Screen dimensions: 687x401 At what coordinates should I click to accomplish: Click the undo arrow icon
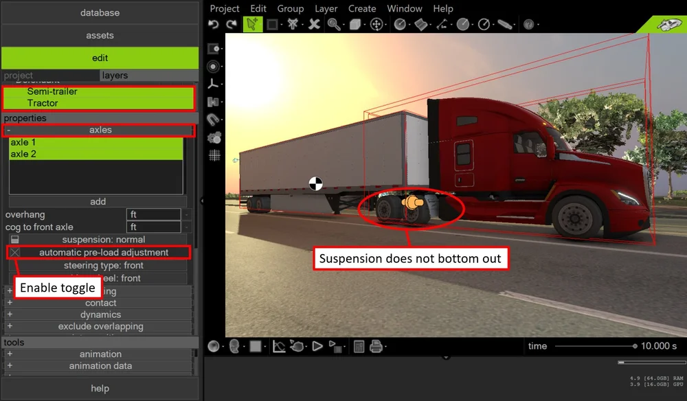click(214, 25)
